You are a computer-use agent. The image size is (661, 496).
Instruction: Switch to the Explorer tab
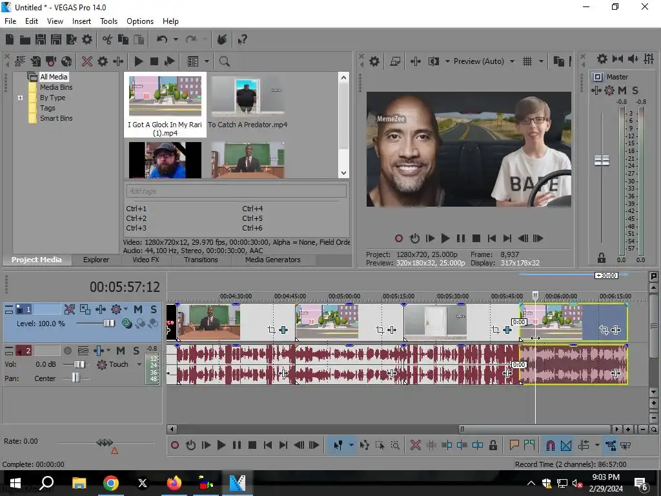pos(96,260)
